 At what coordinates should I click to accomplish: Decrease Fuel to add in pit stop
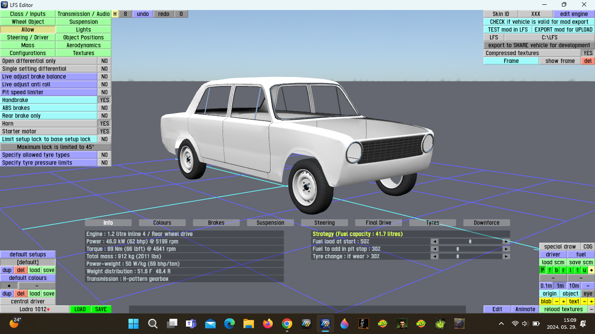coord(434,249)
